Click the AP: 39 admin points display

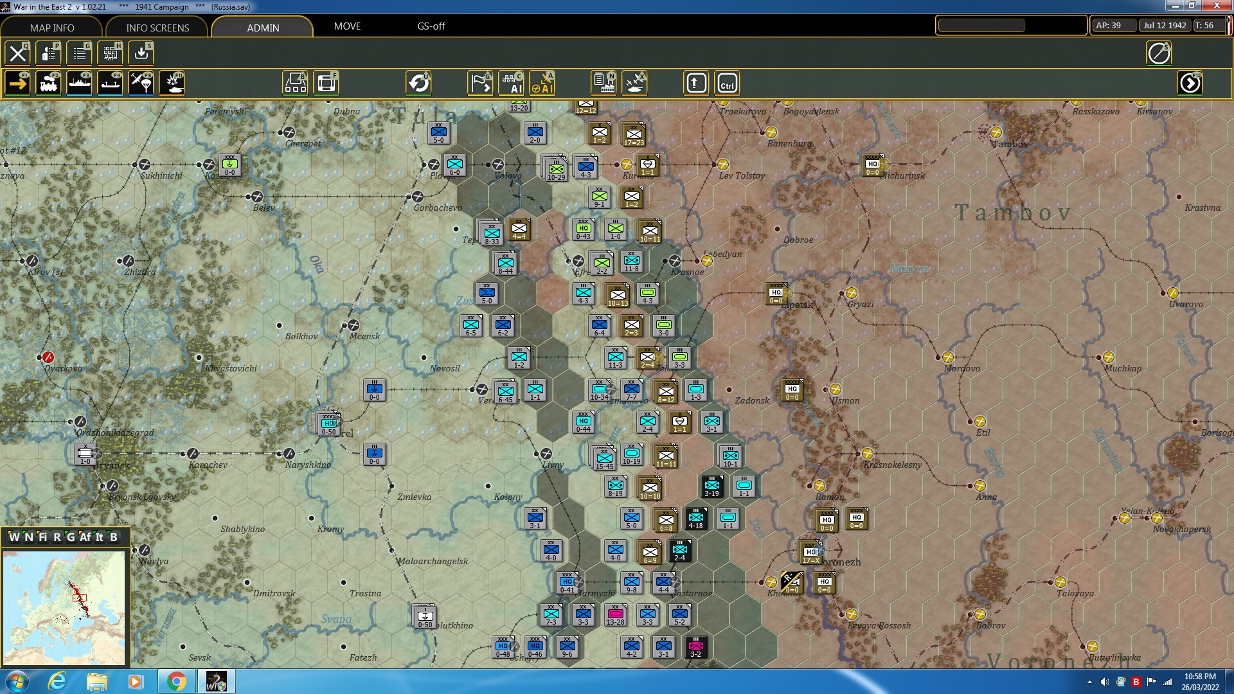pos(1114,26)
